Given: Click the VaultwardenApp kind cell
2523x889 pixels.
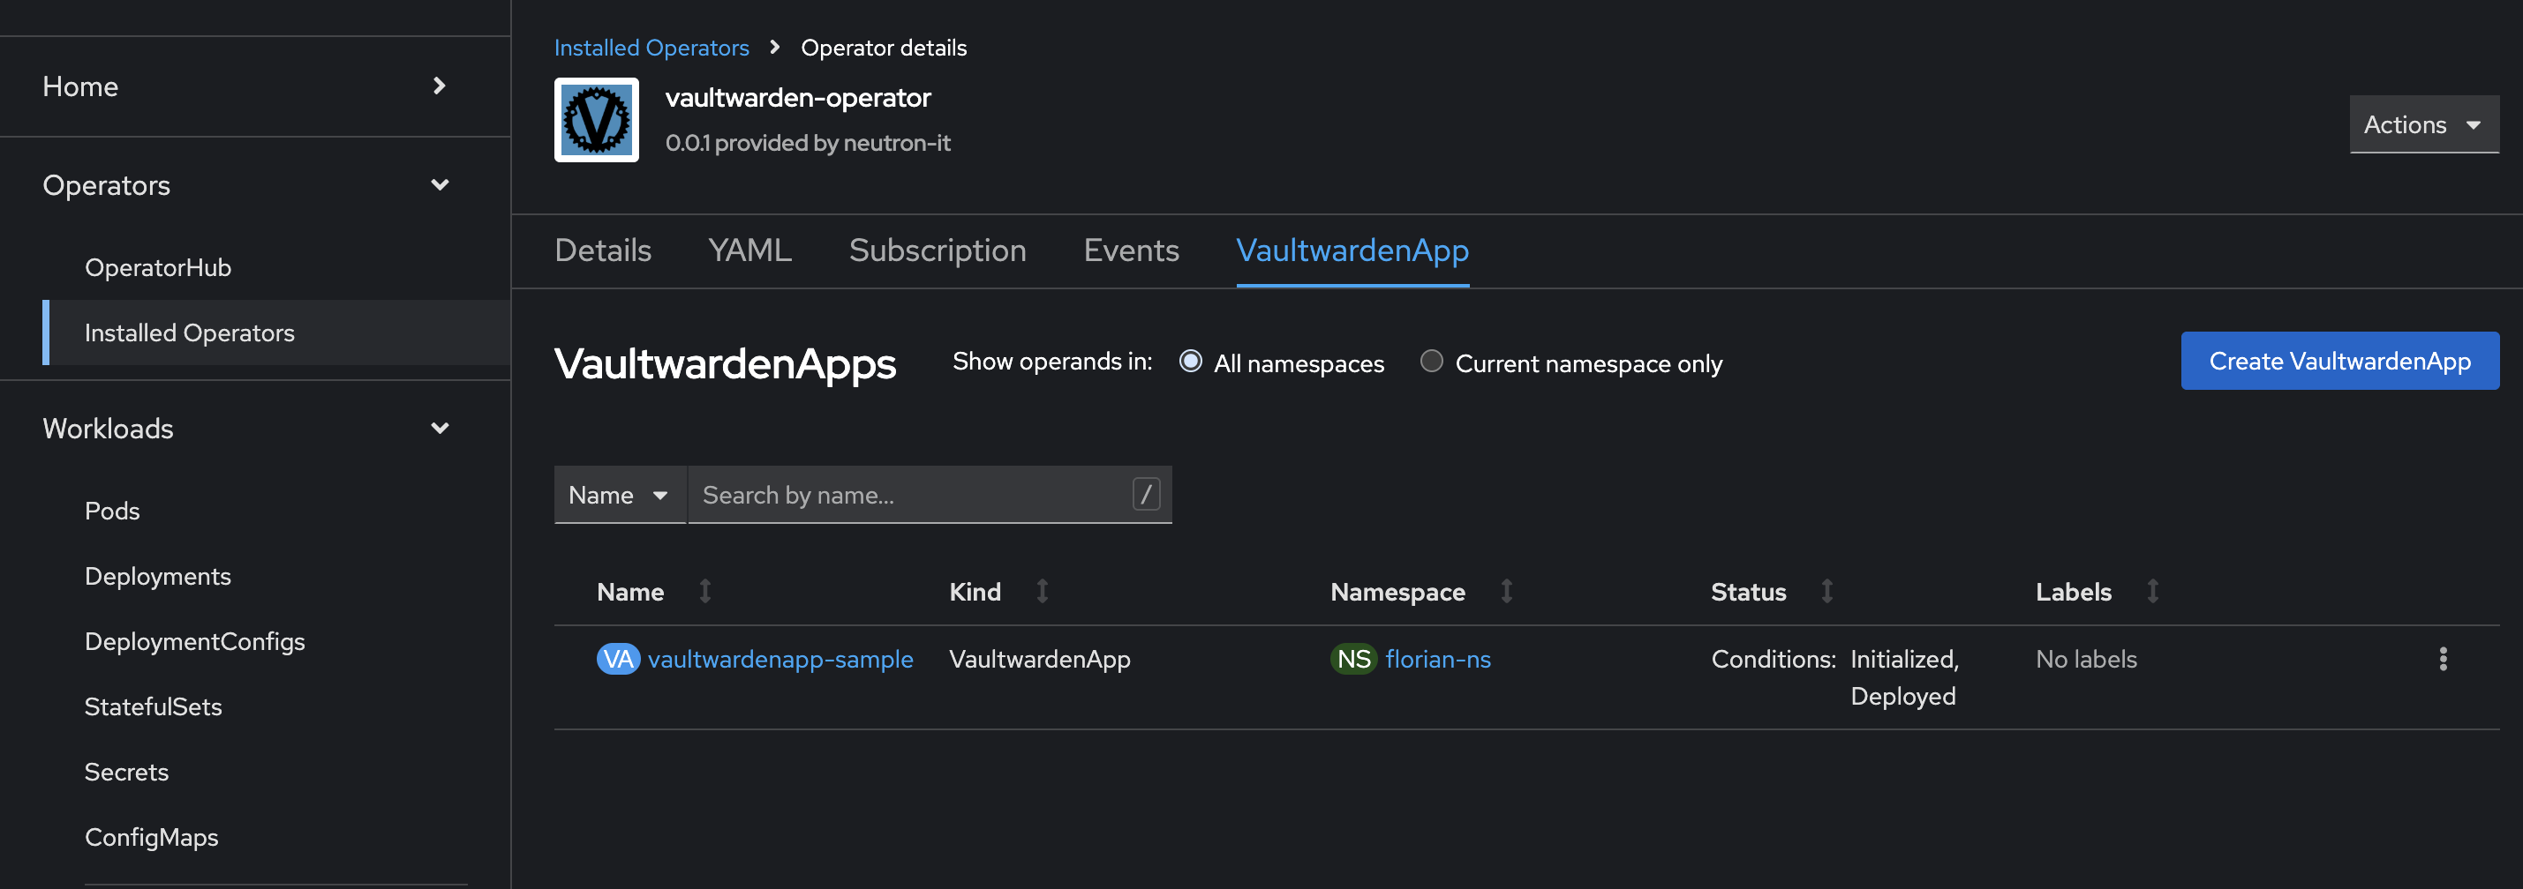Looking at the screenshot, I should coord(1039,659).
